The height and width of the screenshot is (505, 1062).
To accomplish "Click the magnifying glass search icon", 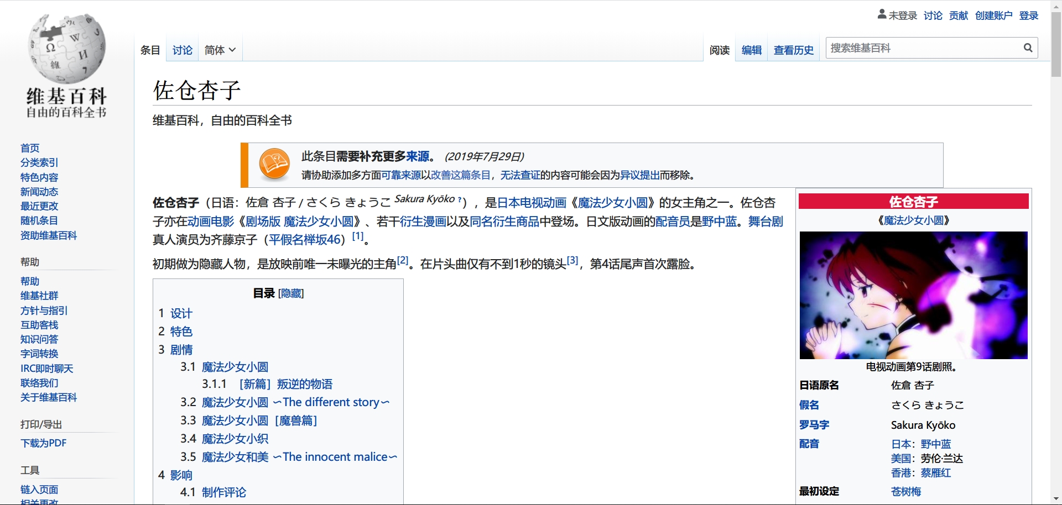I will coord(1028,48).
